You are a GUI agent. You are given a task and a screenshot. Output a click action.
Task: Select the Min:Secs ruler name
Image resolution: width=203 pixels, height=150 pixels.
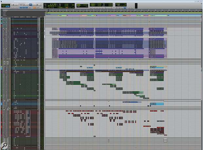coord(5,11)
